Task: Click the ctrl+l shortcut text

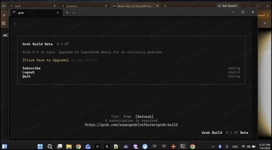Action: (x=234, y=72)
